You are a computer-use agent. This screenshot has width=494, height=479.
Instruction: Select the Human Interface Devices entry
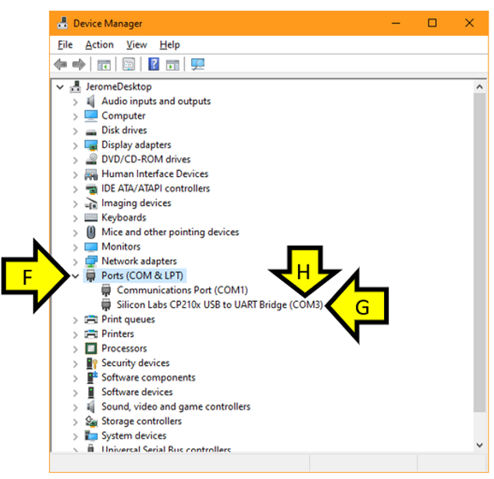point(155,174)
